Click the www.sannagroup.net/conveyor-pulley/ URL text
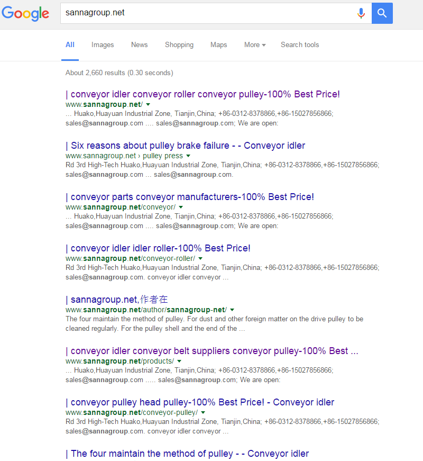The height and width of the screenshot is (461, 423). click(x=132, y=412)
